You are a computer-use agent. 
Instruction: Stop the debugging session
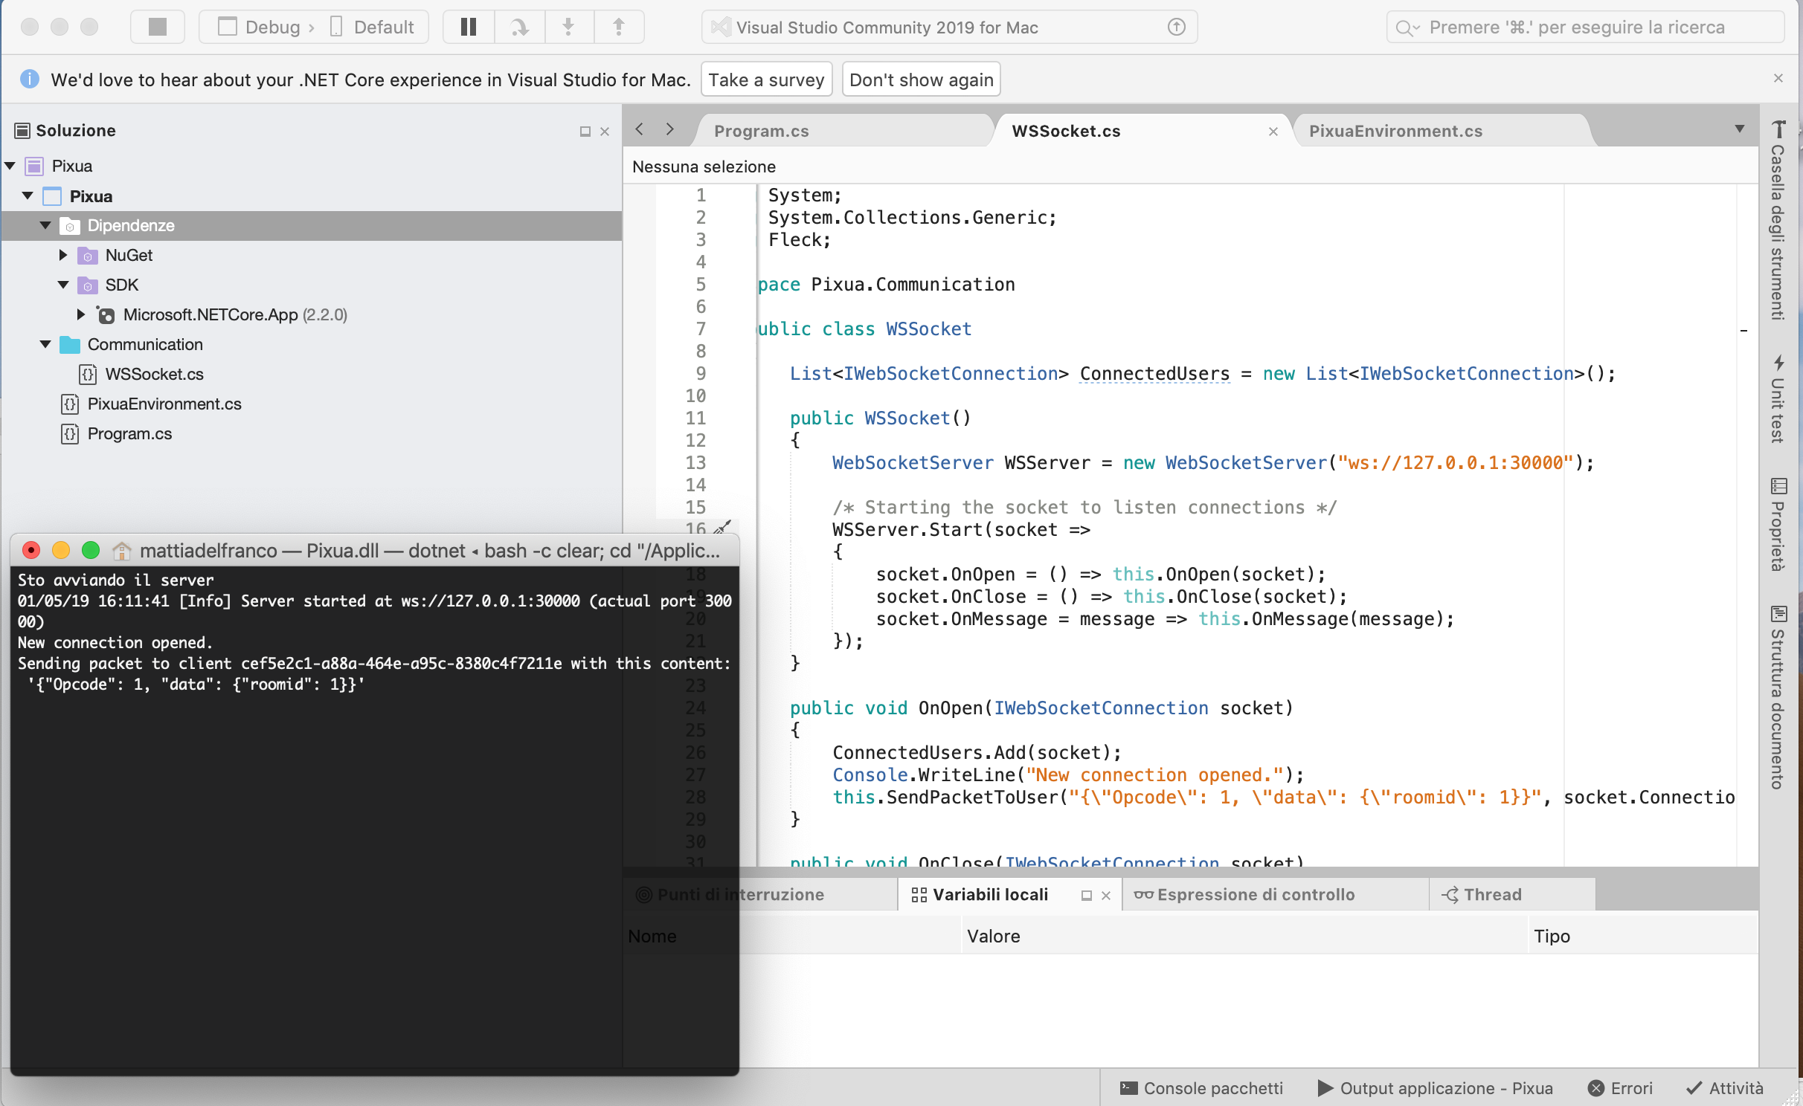pos(158,28)
